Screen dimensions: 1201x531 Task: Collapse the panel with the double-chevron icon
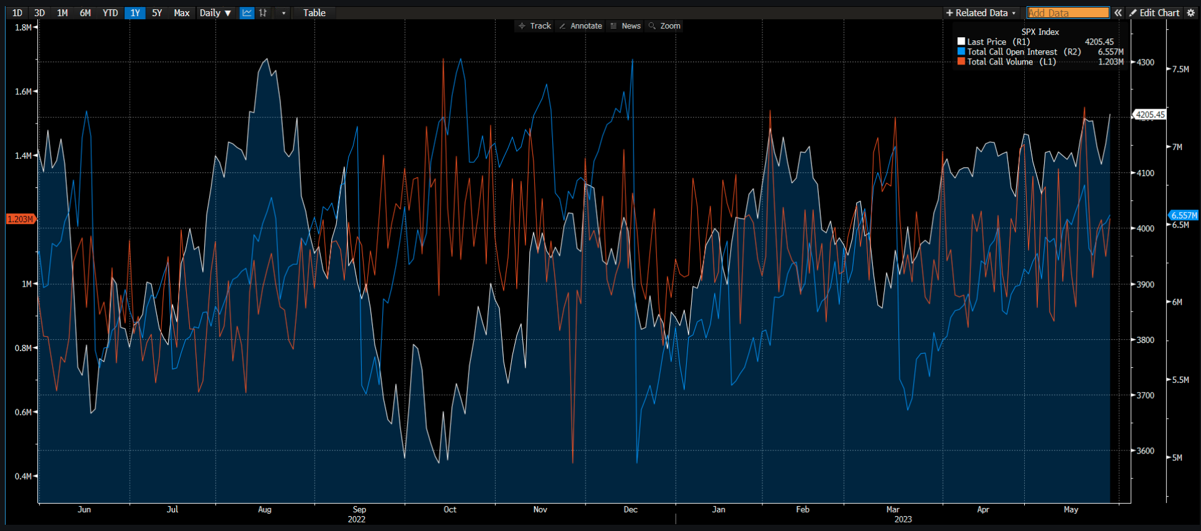[x=1118, y=13]
